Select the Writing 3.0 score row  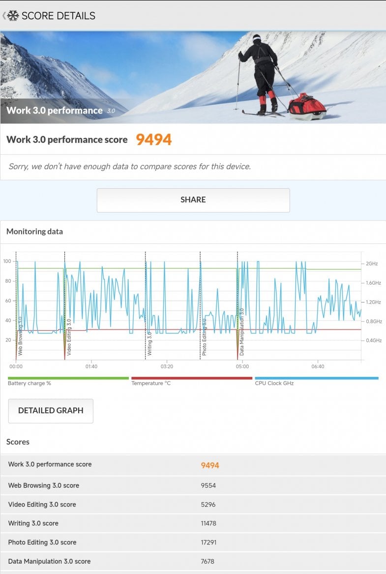click(193, 523)
